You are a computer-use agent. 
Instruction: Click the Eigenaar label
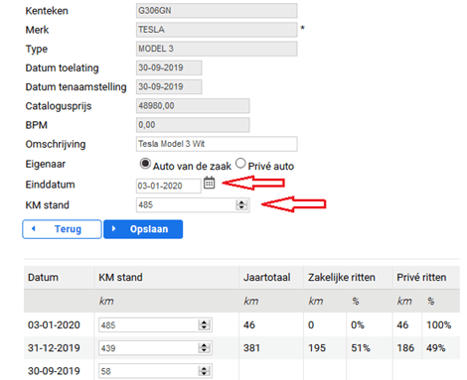46,164
